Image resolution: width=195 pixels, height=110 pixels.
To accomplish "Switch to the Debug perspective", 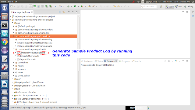I will 189,7.
